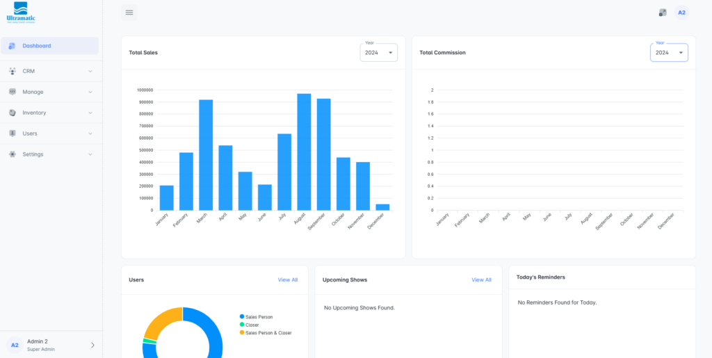Click the Upcoming Shows heading
This screenshot has width=712, height=358.
click(345, 280)
